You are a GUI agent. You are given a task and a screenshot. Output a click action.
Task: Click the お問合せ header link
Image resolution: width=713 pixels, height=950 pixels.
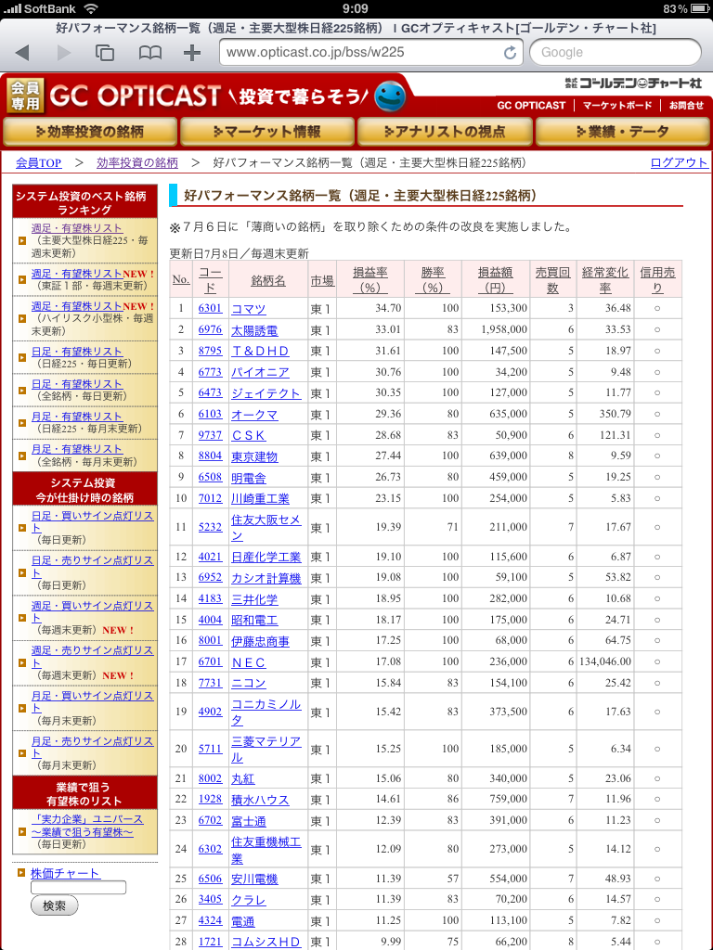686,106
